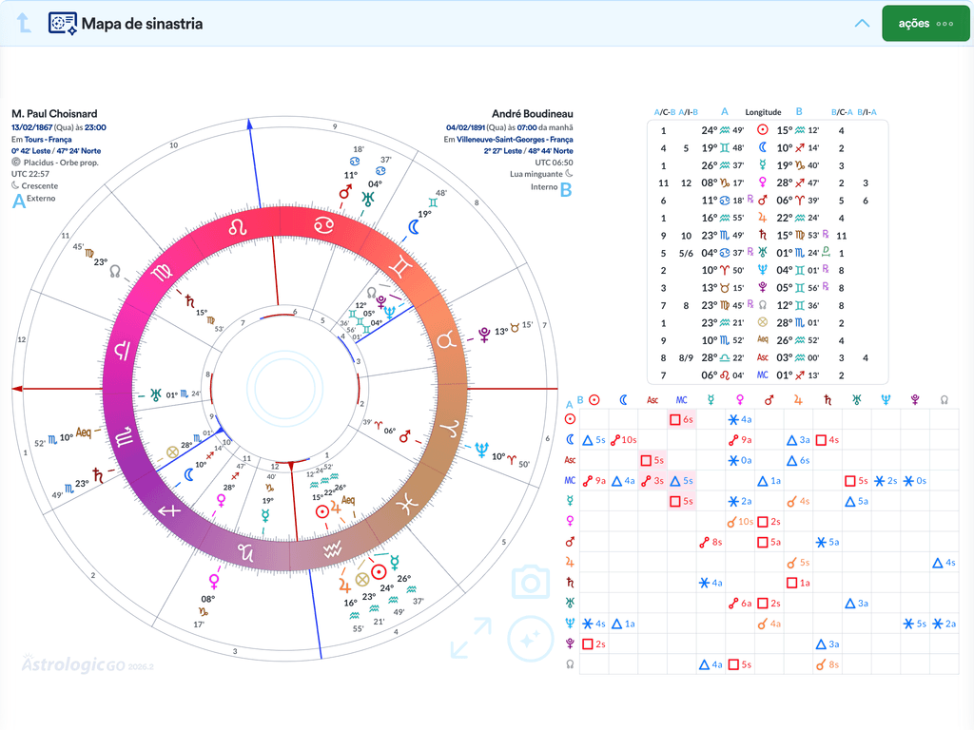This screenshot has height=730, width=974.
Task: Click the conjunction 10s aspect cell in Venus row
Action: pyautogui.click(x=740, y=522)
